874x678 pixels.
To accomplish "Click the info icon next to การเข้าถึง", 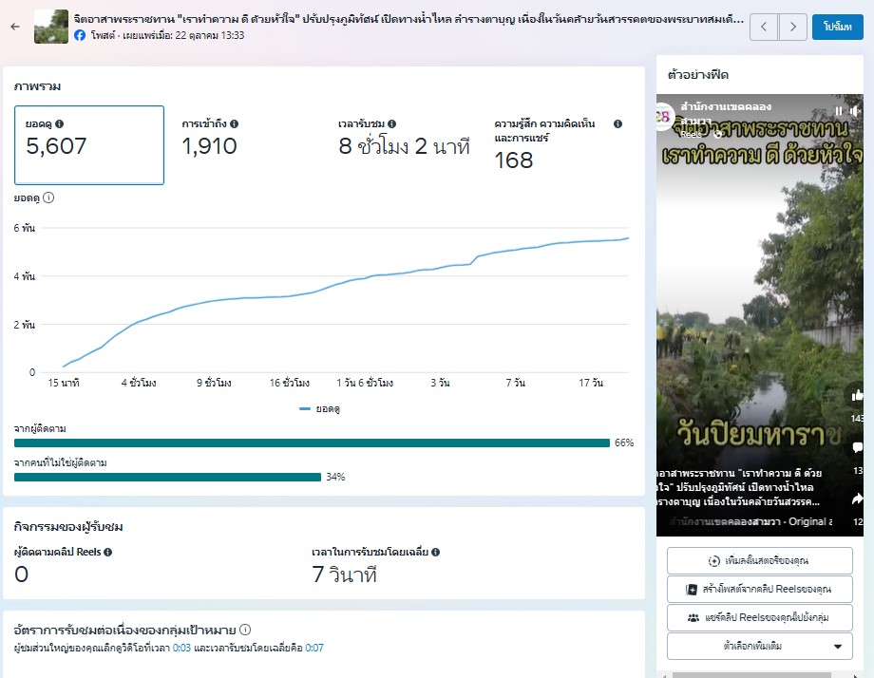I will 234,123.
